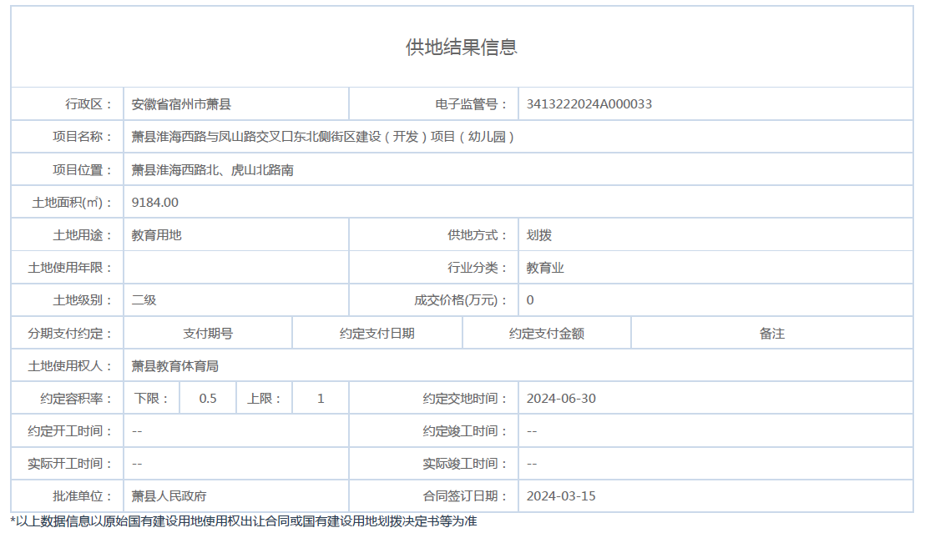This screenshot has width=935, height=548.
Task: Select the project location 萧县淮海西路北、虎山北路南
Action: tap(212, 170)
